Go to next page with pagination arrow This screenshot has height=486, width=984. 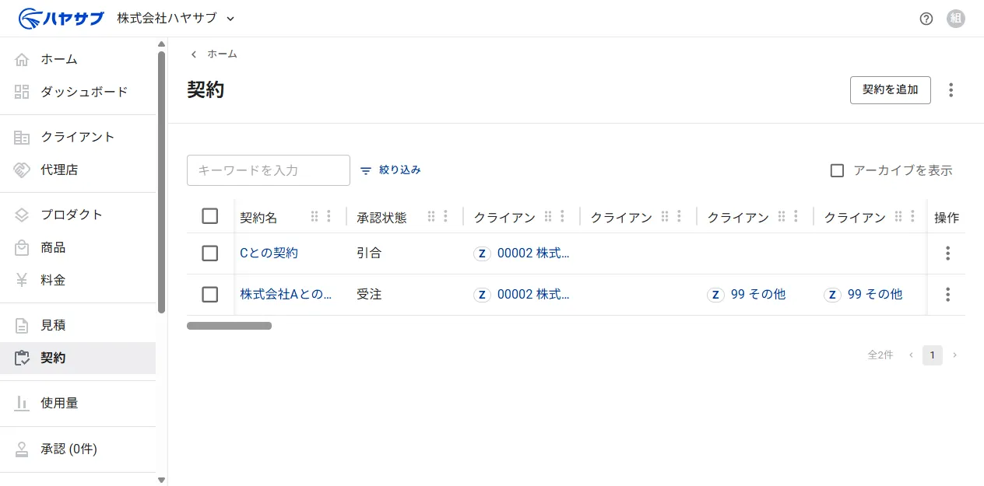(x=954, y=355)
